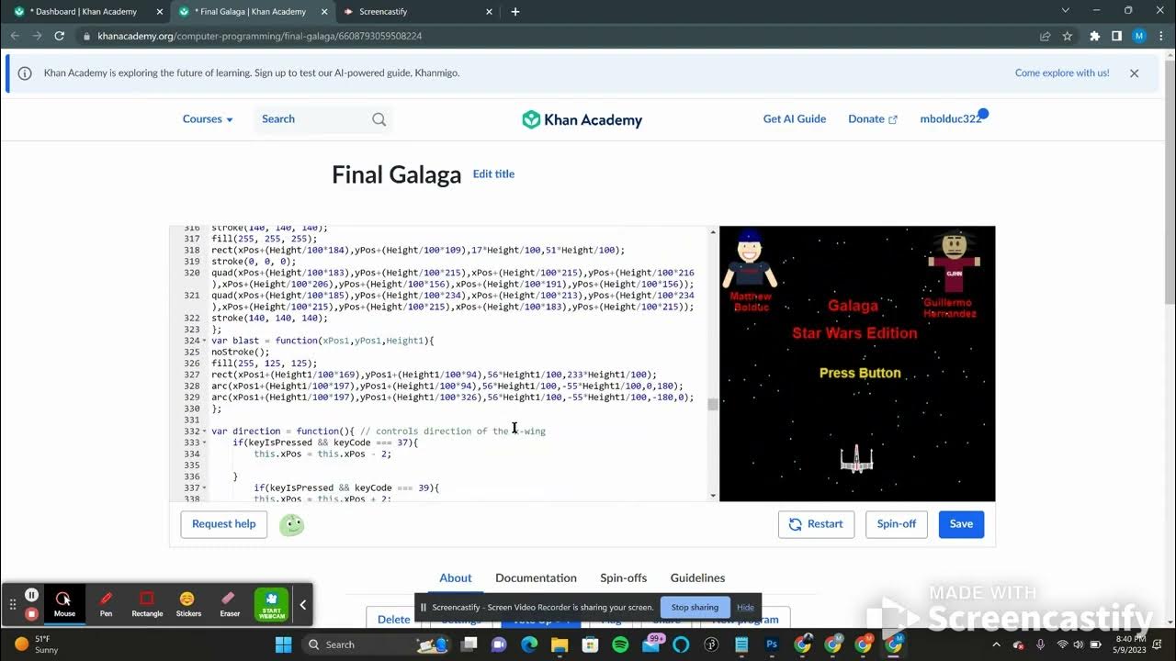Screen dimensions: 1176x661
Task: Go back in the browser
Action: pyautogui.click(x=15, y=36)
